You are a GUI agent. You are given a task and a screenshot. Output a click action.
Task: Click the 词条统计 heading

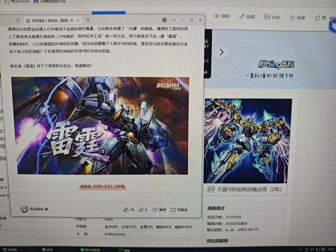pyautogui.click(x=216, y=208)
